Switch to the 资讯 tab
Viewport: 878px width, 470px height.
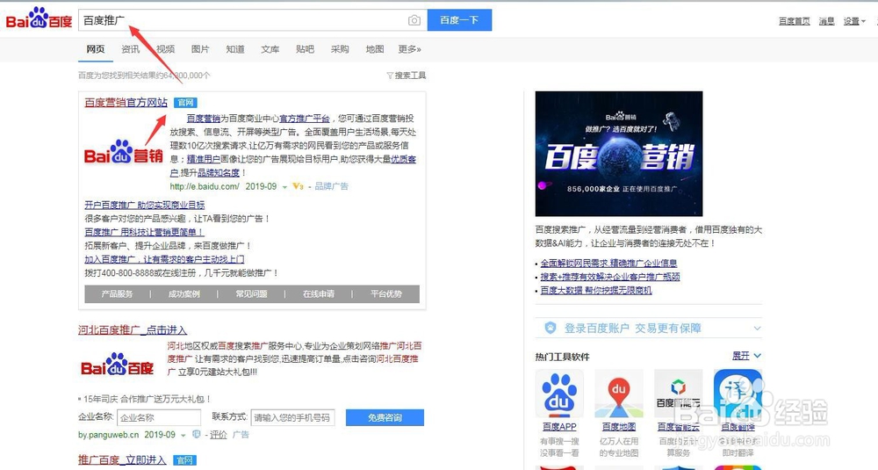(131, 49)
